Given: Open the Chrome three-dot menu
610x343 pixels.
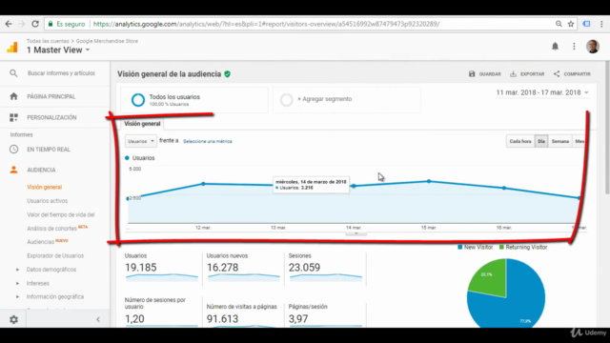Looking at the screenshot, I should pyautogui.click(x=601, y=24).
